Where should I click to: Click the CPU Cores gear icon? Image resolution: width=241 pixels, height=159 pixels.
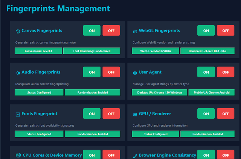click(18, 155)
